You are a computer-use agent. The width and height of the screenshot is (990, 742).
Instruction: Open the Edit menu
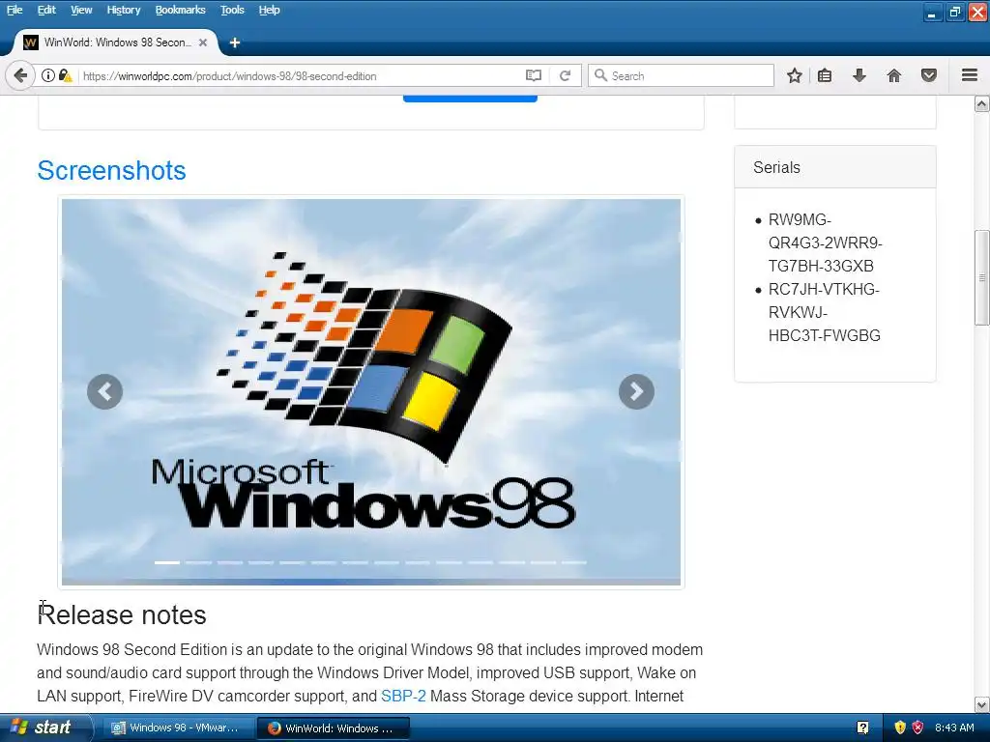pos(46,10)
